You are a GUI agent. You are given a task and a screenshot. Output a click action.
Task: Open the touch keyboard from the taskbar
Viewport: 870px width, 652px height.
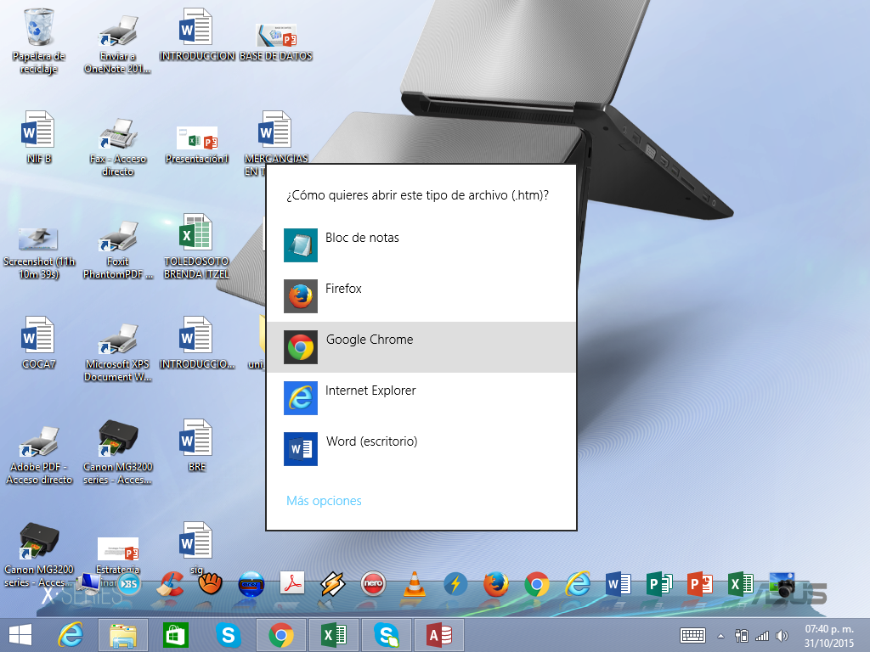tap(692, 635)
